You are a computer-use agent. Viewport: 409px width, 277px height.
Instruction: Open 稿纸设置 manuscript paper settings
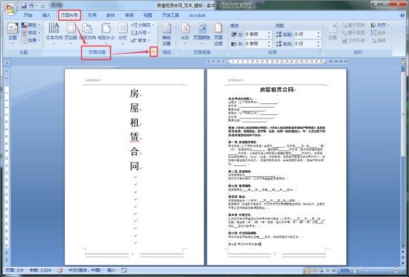(x=167, y=34)
